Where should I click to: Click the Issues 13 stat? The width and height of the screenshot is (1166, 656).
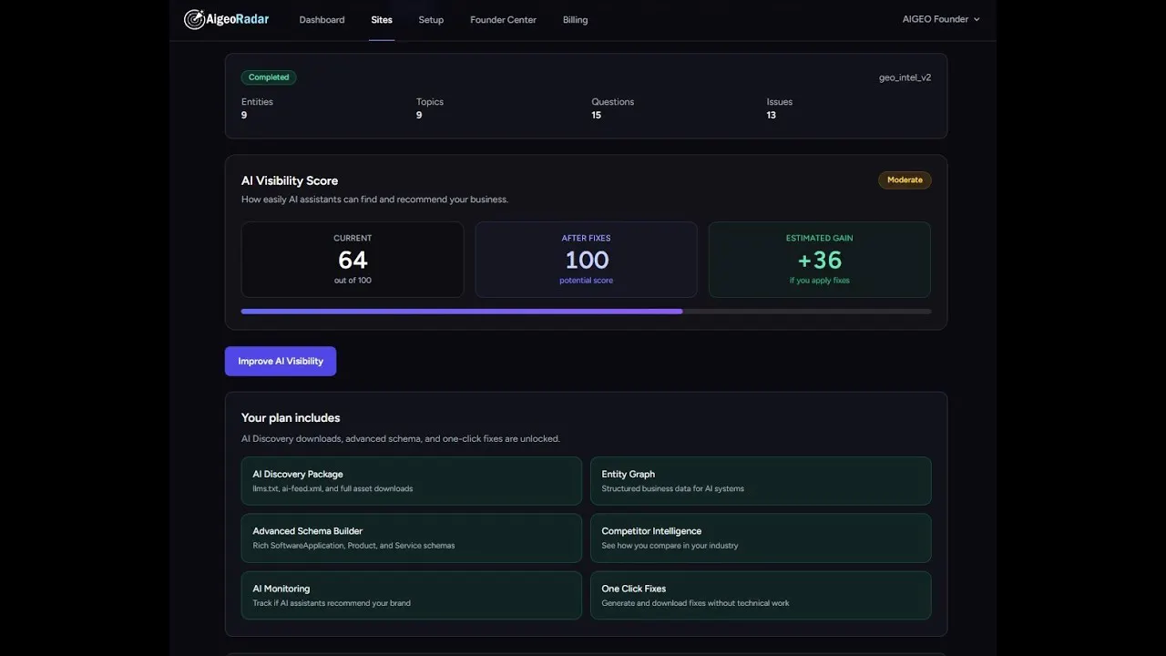tap(779, 108)
